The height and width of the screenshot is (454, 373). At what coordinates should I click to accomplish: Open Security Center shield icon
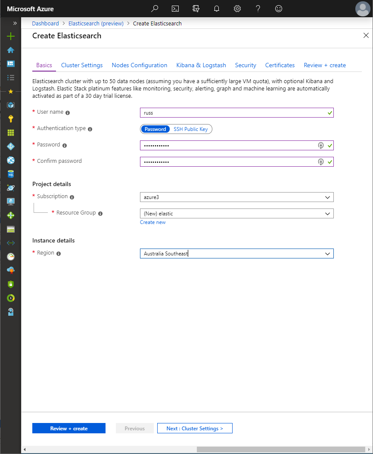click(x=10, y=284)
